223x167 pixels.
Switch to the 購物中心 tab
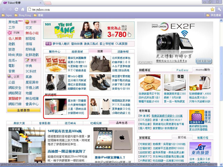click(55, 52)
